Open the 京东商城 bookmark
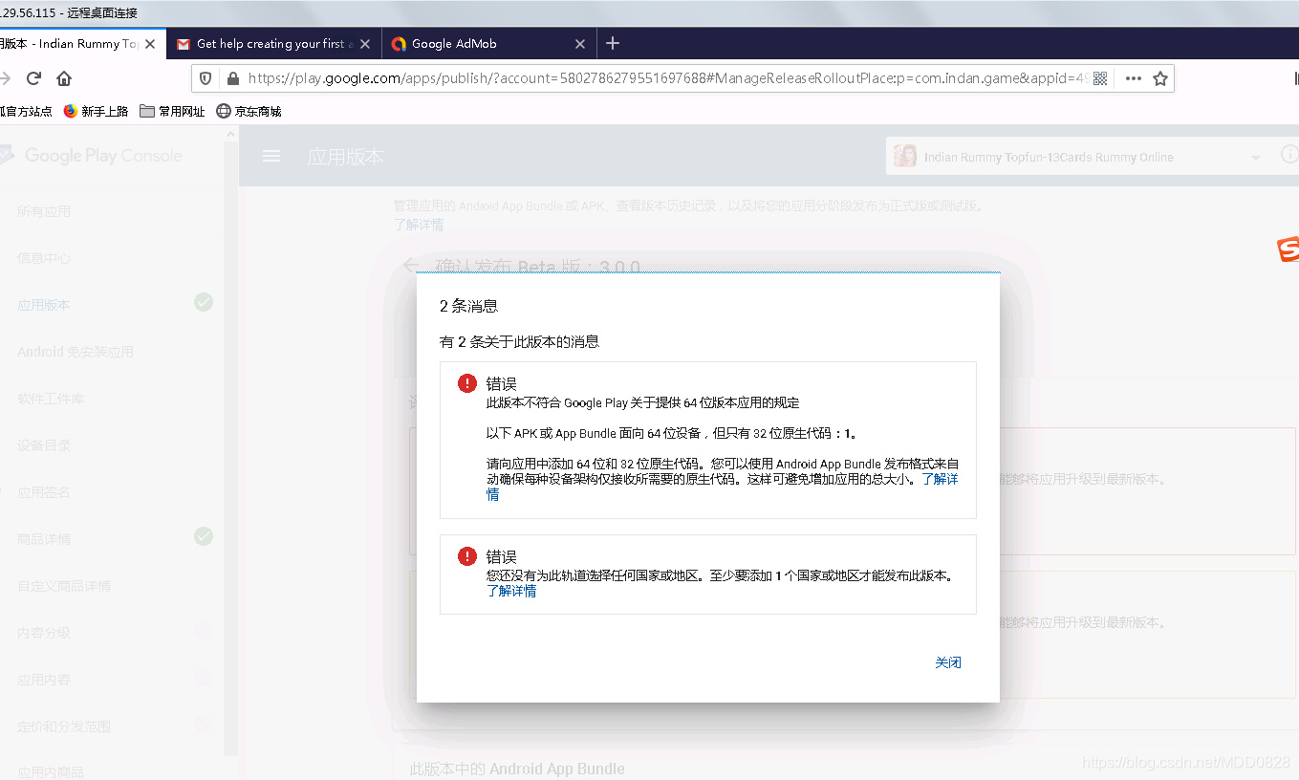 click(249, 111)
